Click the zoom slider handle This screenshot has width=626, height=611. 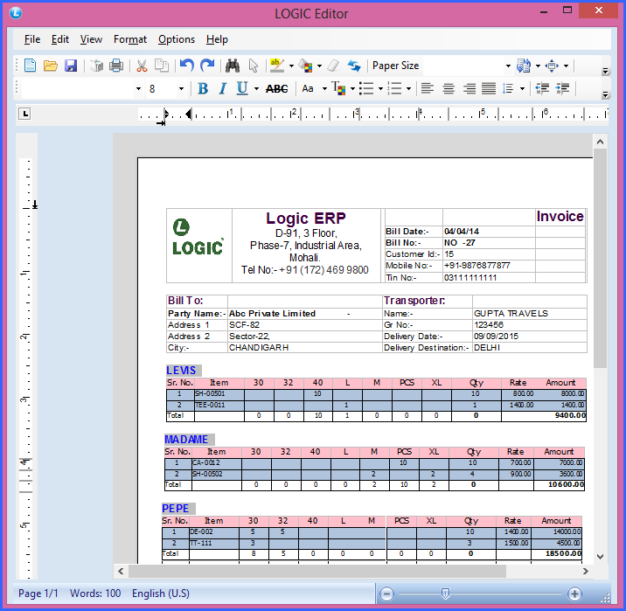click(x=445, y=594)
